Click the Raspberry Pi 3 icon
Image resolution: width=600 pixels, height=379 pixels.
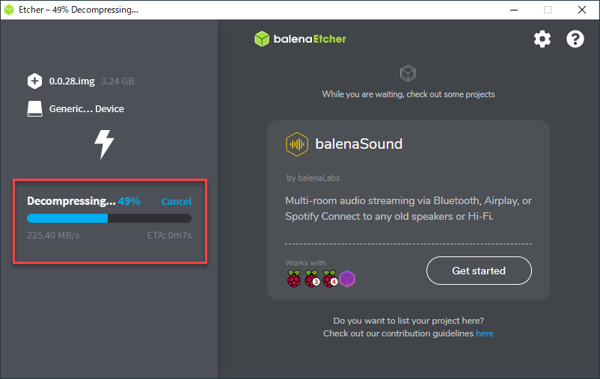click(312, 278)
